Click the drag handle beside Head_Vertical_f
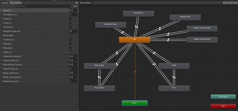 tap(1, 60)
